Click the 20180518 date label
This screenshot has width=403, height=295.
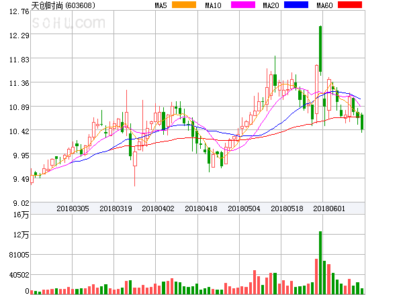click(x=287, y=209)
